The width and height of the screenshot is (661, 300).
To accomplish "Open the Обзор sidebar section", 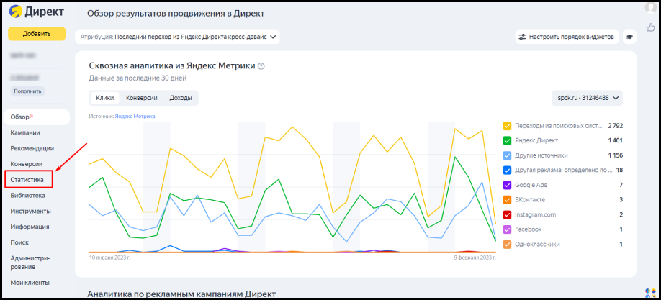I will pos(37,117).
